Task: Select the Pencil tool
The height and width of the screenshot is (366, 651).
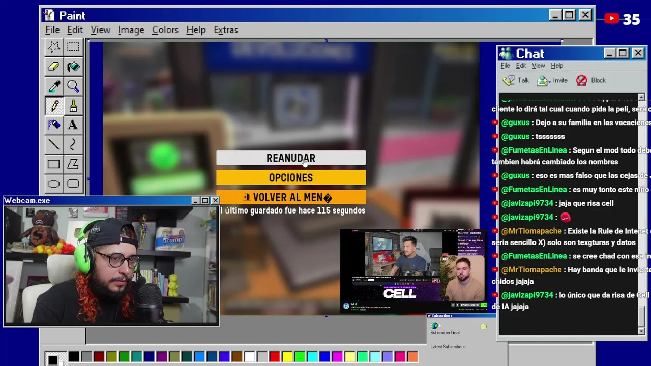Action: pyautogui.click(x=53, y=106)
